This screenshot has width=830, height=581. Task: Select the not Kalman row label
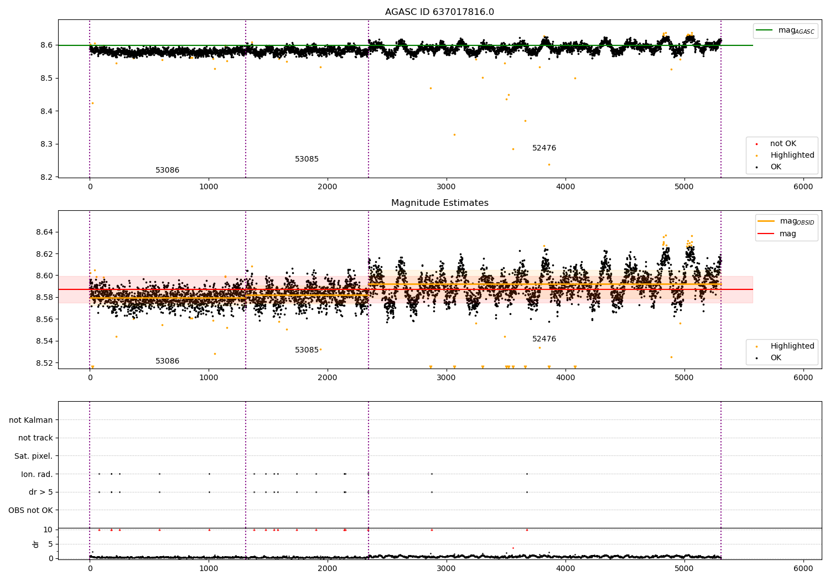pos(31,421)
